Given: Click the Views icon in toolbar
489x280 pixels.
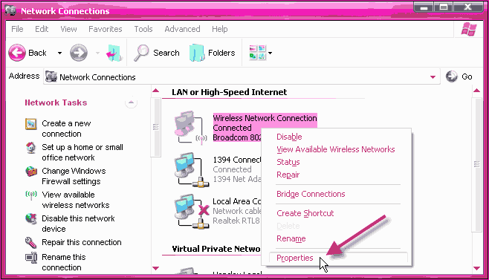Looking at the screenshot, I should tap(257, 53).
